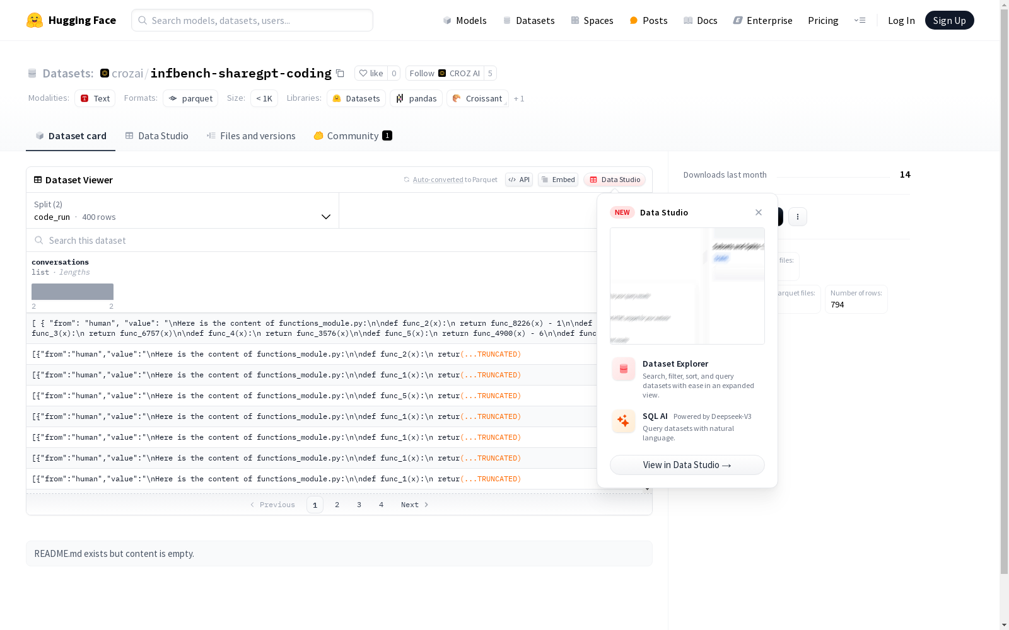Focus the main search models input
Viewport: 1009px width, 630px height.
point(252,20)
